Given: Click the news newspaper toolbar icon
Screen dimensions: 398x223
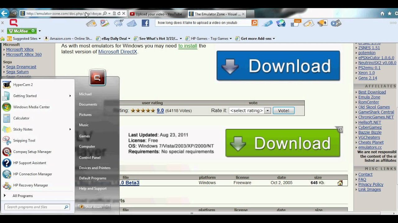Looking at the screenshot, I should coord(91,23).
